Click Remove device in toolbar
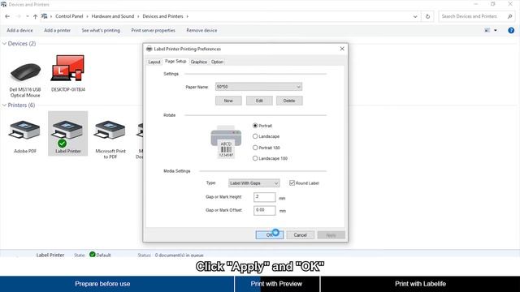Screen dimensions: 520x292 tap(201, 31)
